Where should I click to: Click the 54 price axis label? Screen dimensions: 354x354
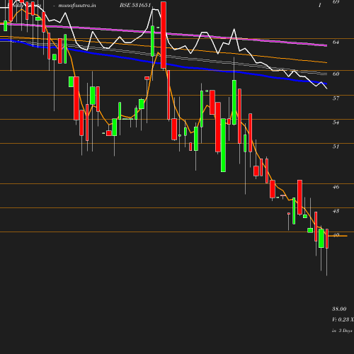pos(336,122)
